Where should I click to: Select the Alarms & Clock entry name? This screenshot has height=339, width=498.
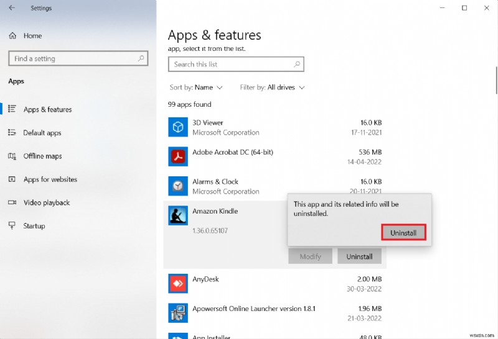click(x=215, y=181)
